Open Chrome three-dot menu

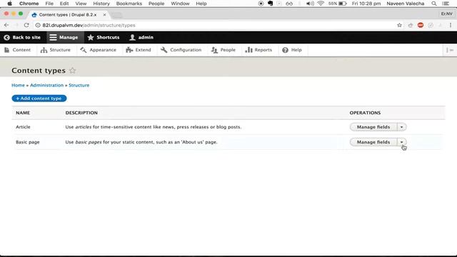pyautogui.click(x=451, y=26)
